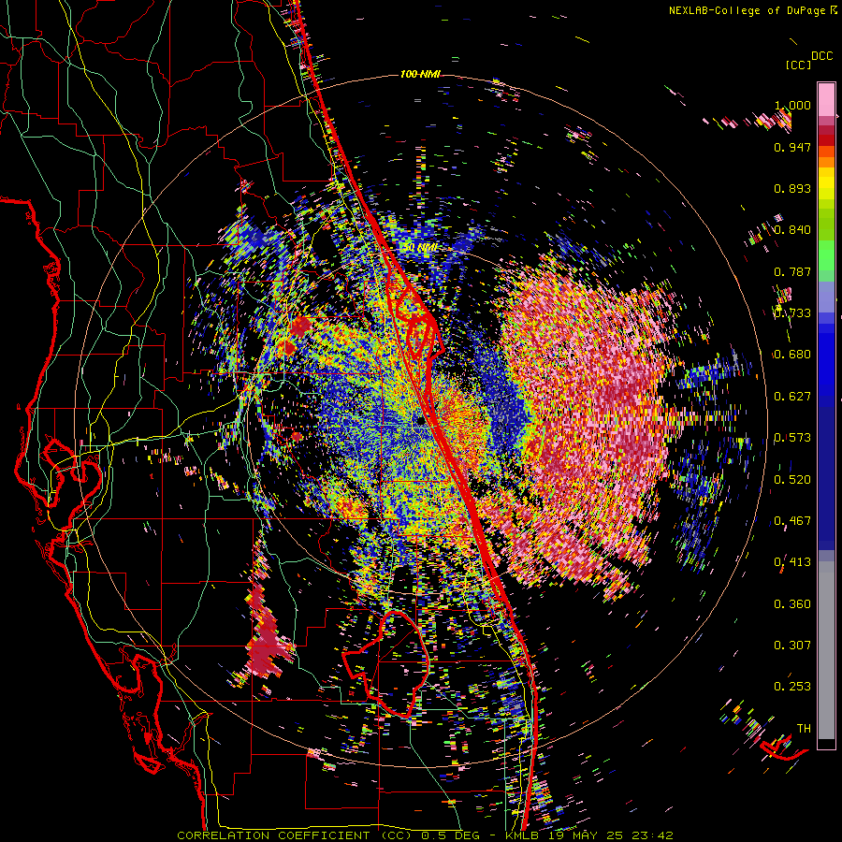Select the 0.893 legend value

[792, 188]
